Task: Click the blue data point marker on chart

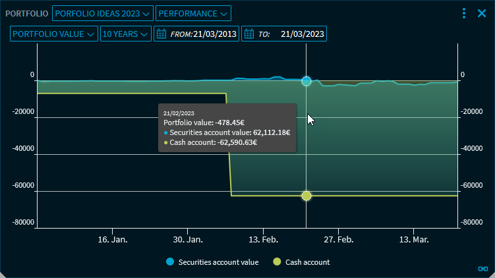Action: [x=306, y=81]
